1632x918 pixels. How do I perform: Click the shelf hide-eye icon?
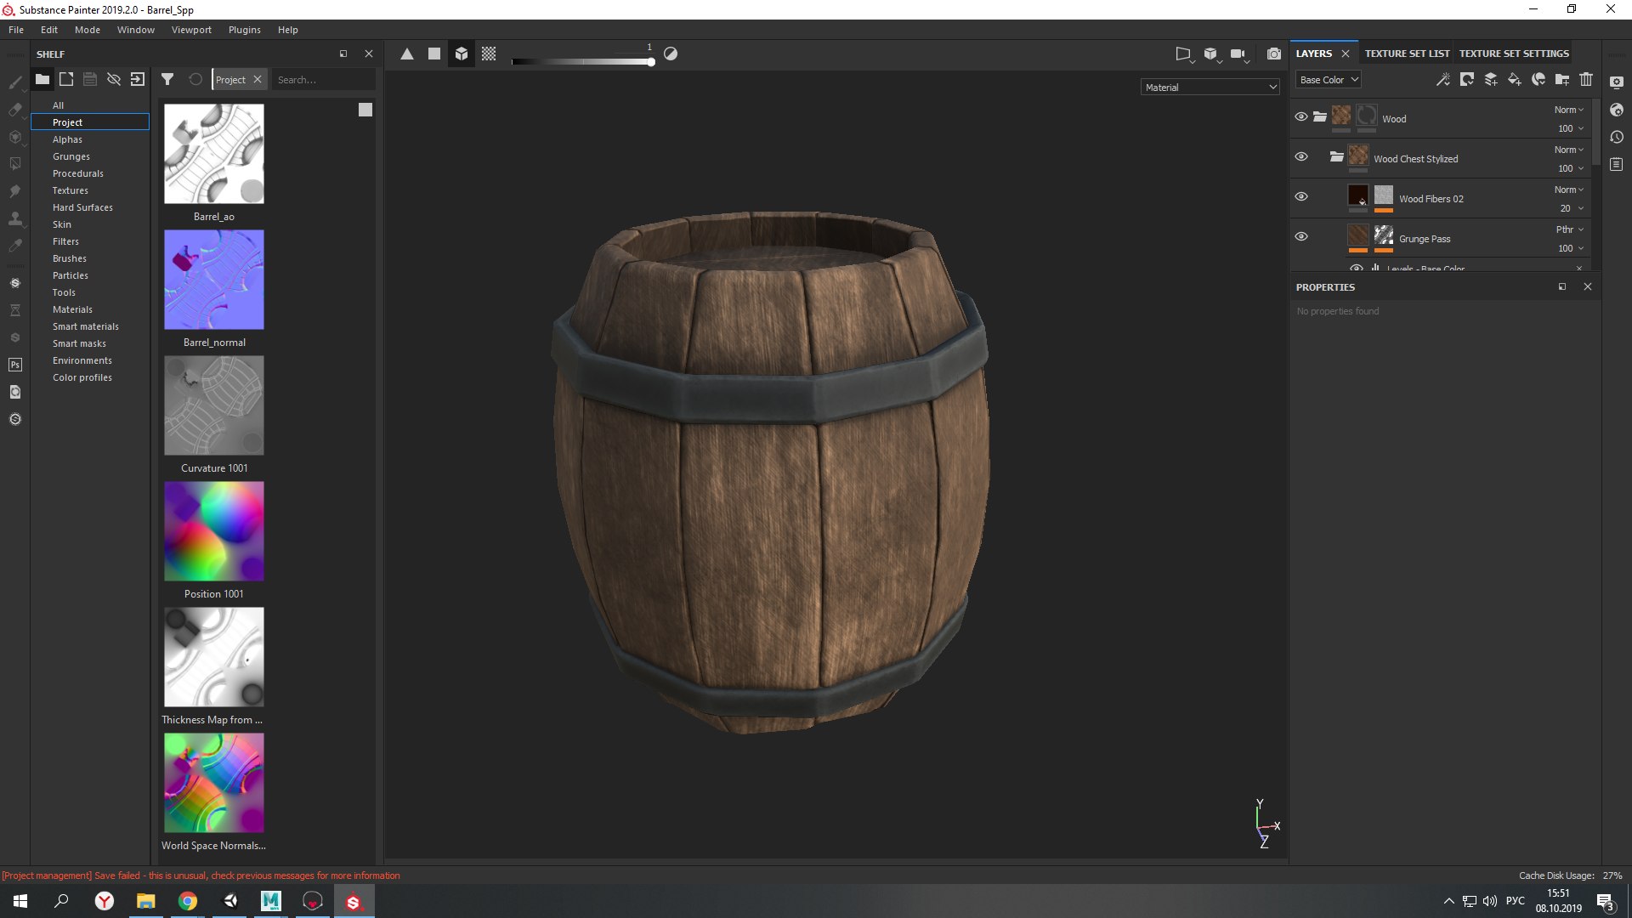click(114, 79)
